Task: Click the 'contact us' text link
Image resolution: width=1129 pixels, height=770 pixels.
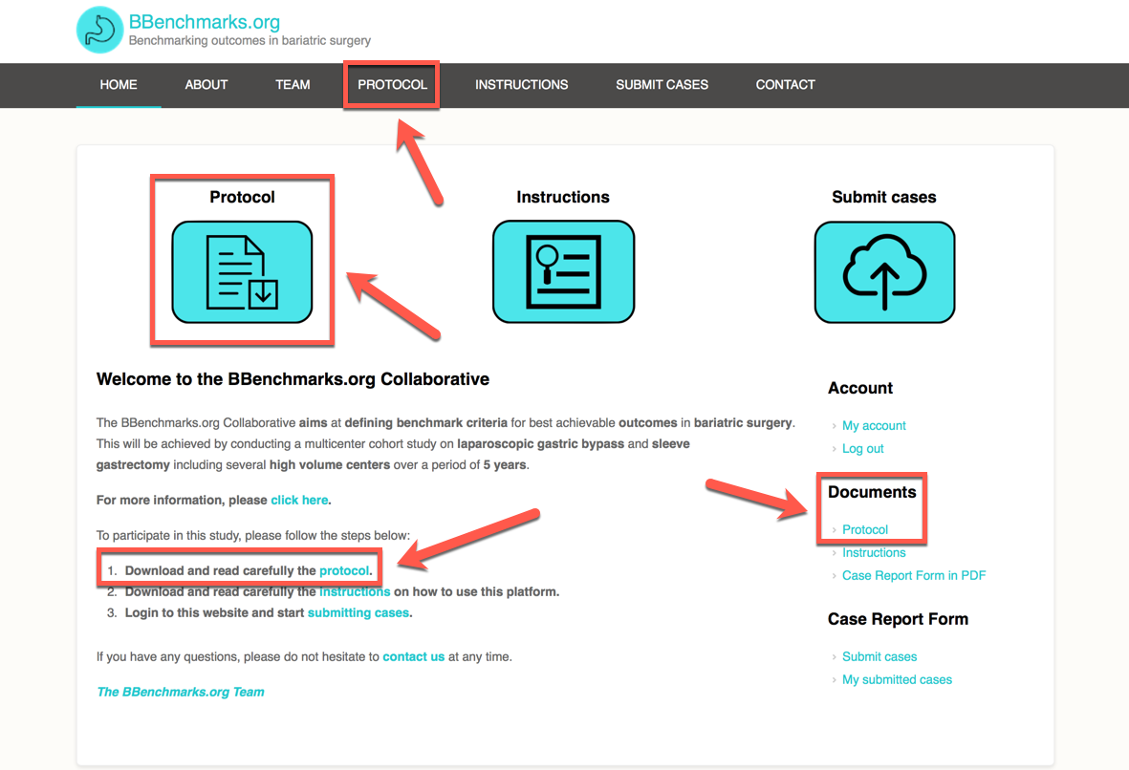Action: [x=413, y=656]
